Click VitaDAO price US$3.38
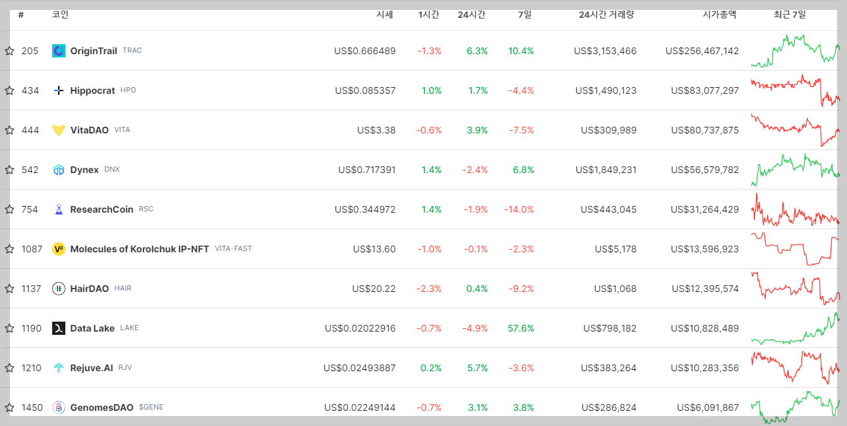847x426 pixels. [x=376, y=130]
